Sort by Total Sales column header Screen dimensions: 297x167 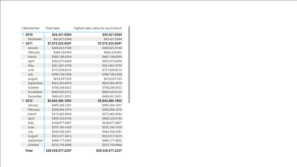tap(52, 28)
